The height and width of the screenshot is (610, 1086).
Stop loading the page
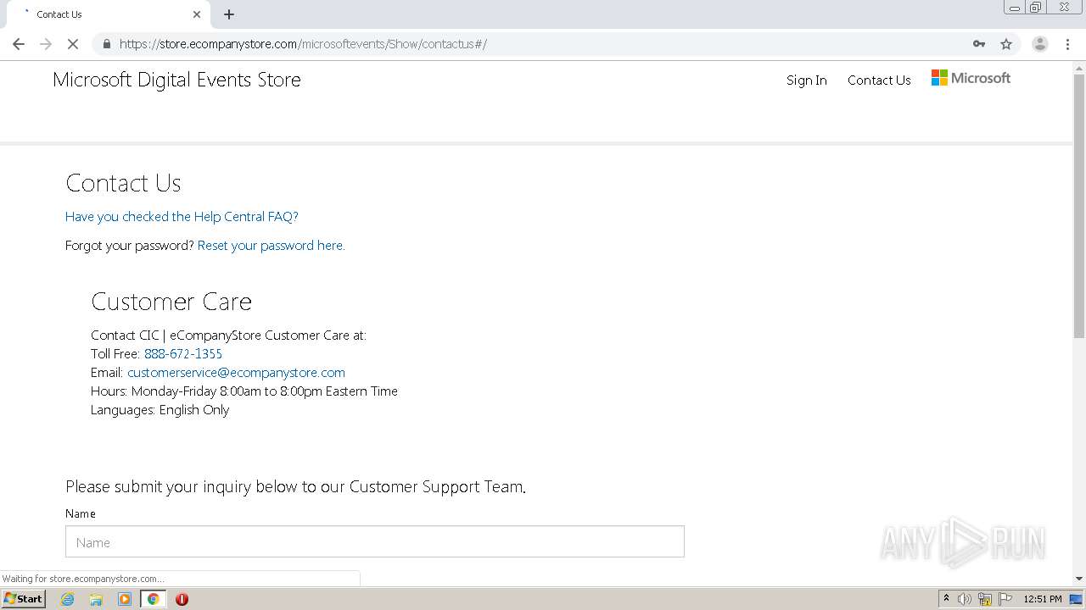click(73, 44)
